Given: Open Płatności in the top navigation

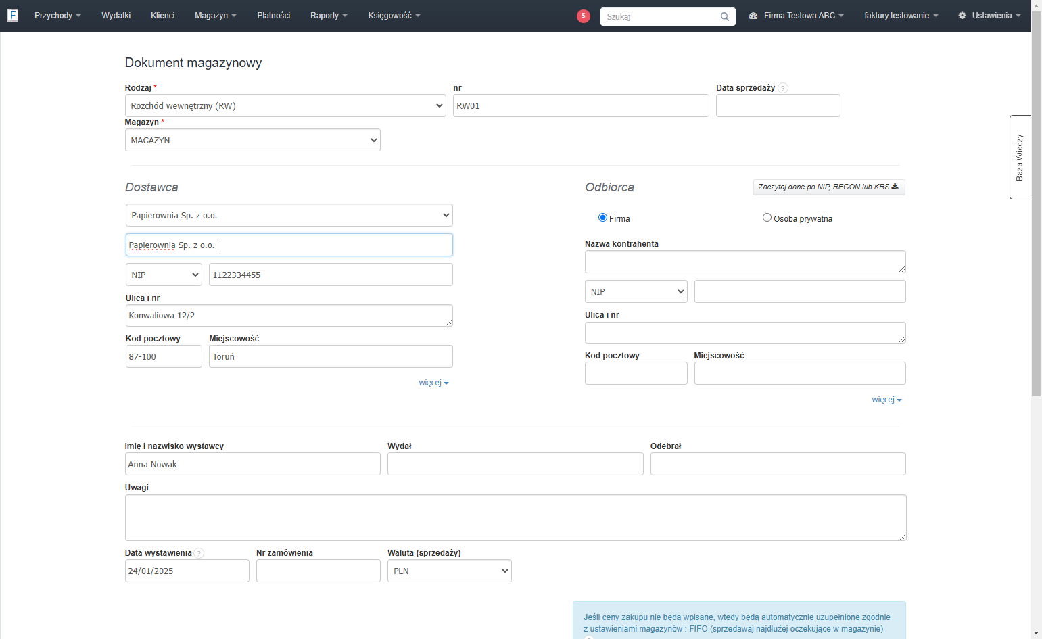Looking at the screenshot, I should (274, 16).
